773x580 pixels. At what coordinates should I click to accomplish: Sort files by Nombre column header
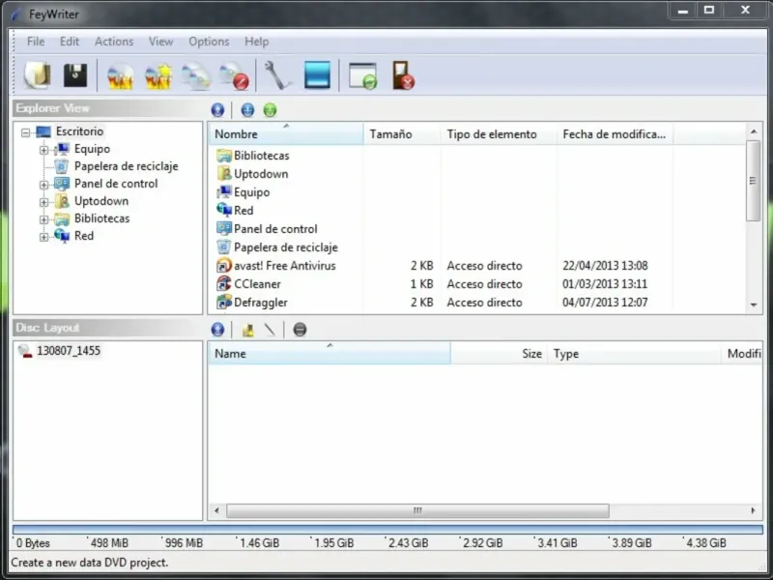pos(286,134)
